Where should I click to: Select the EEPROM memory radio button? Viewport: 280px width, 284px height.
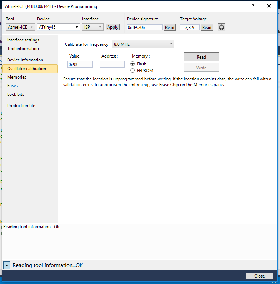[132, 70]
